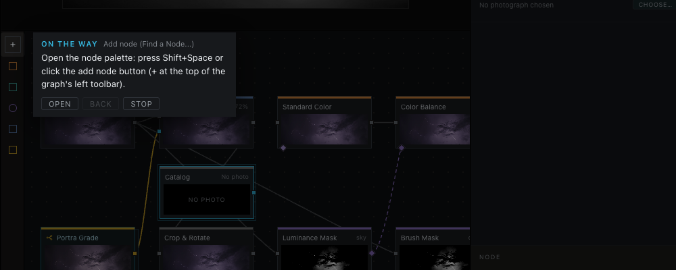Select the teal square toolbar icon
Viewport: 676px width, 270px height.
tap(13, 88)
